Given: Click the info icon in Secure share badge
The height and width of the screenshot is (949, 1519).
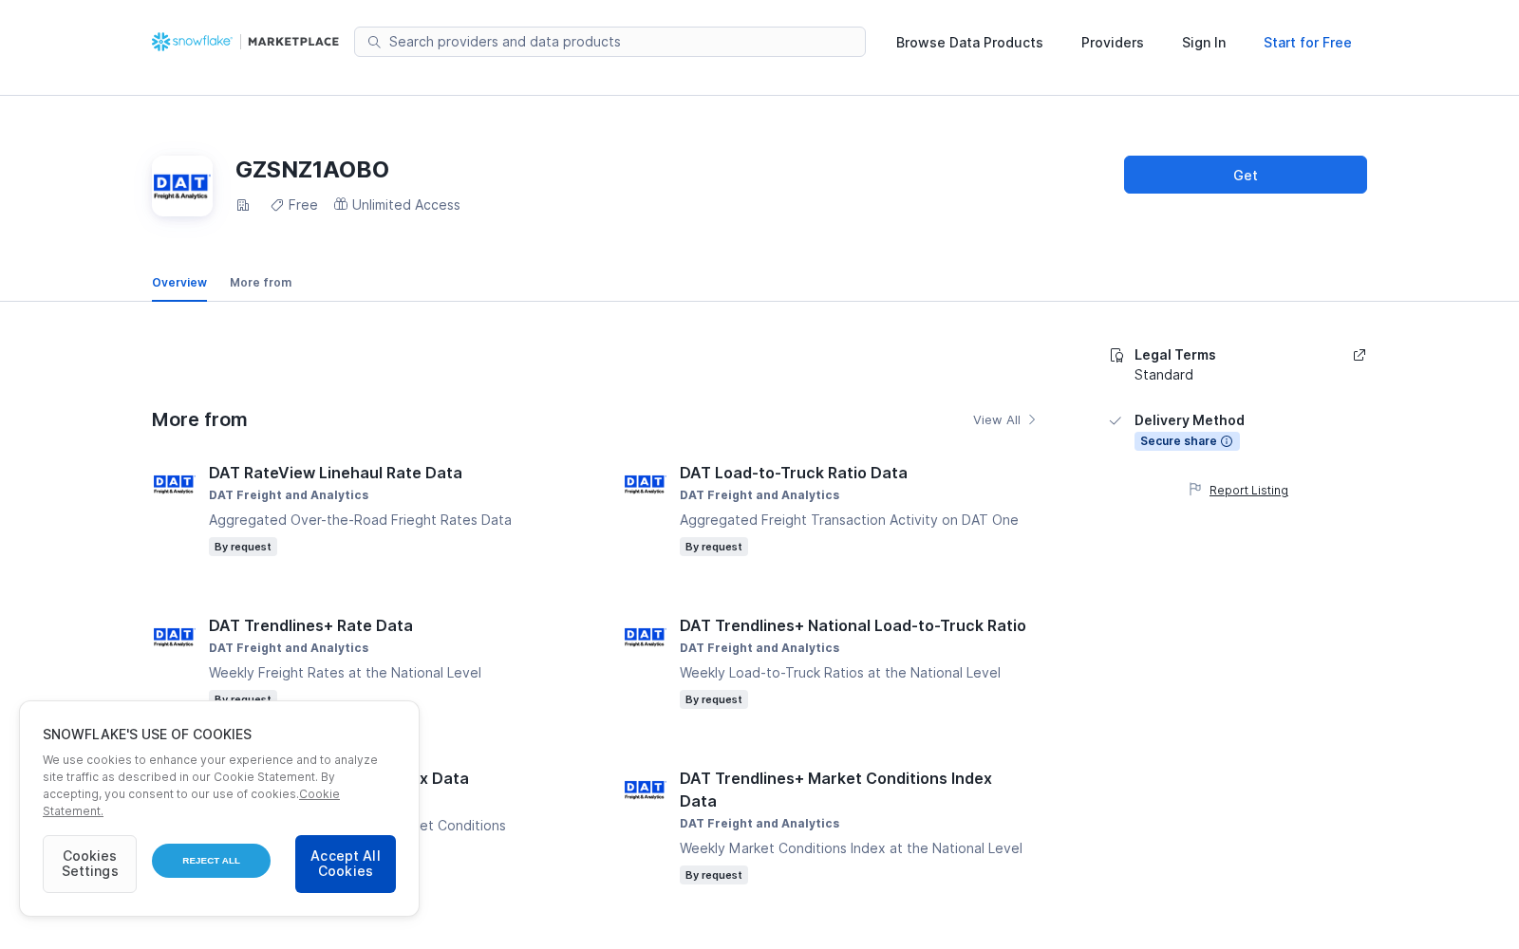Looking at the screenshot, I should tap(1227, 441).
